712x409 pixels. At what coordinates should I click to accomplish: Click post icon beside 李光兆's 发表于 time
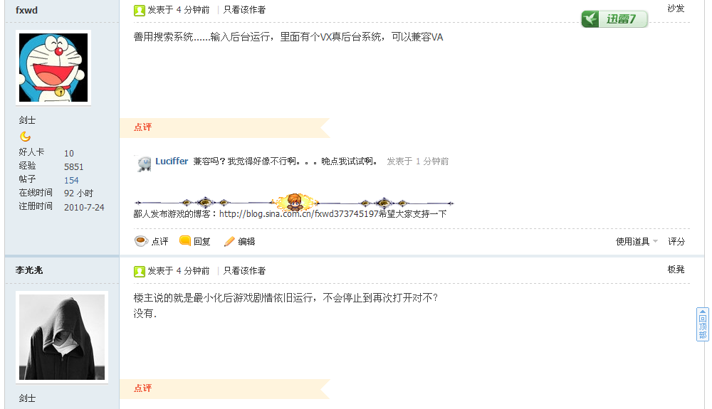140,271
